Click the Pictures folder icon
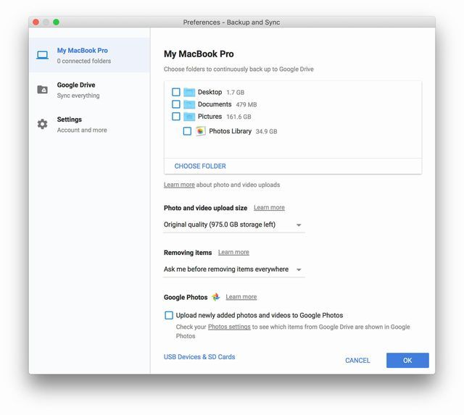Screen dimensions: 464x415 189,117
